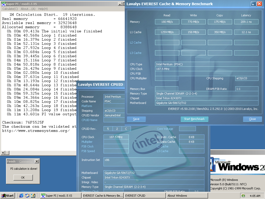Click the L1 Cache Write value 158 MB/s

pos(193,32)
